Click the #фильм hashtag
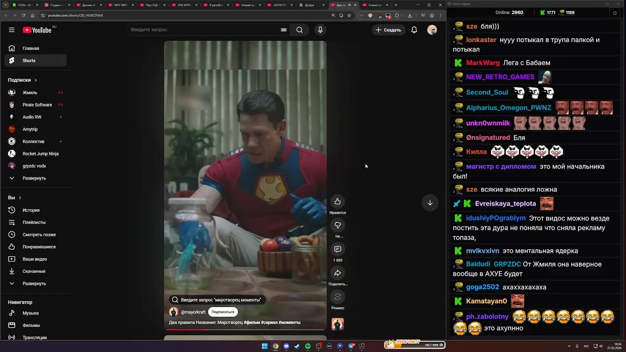Viewport: 626px width, 352px height. [252, 322]
